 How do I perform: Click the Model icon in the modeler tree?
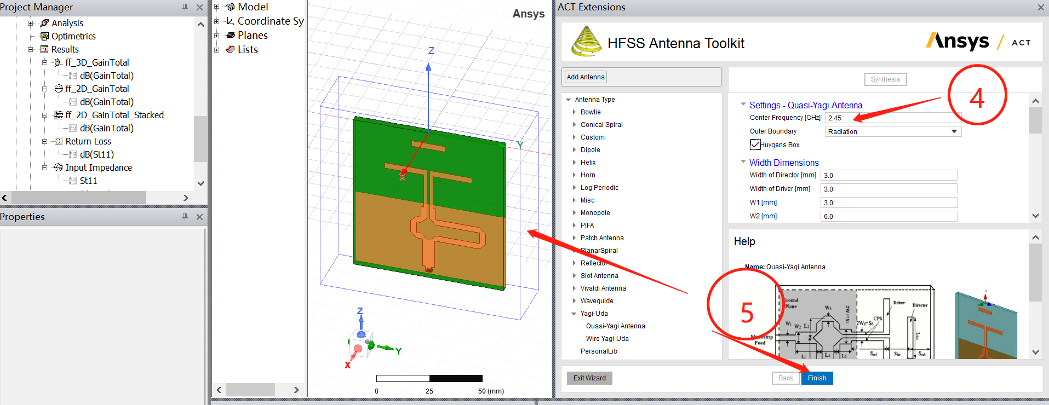coord(231,7)
